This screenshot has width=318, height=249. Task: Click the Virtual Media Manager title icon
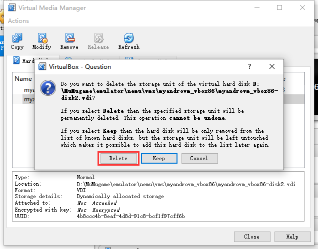pos(12,7)
